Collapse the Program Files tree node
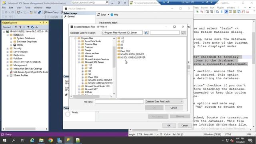The width and height of the screenshot is (256, 144). (x=76, y=38)
